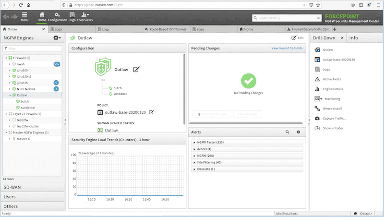This screenshot has height=217, width=384.
Task: Close the Drill-Down panel
Action: click(x=342, y=38)
